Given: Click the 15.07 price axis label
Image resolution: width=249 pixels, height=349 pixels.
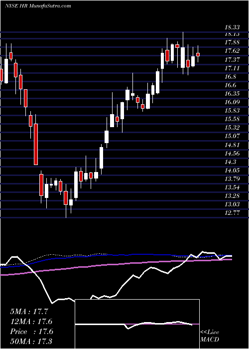Looking at the screenshot, I should pos(232,137).
